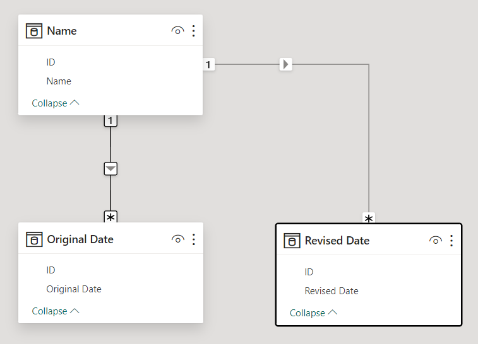Click the many marker above Original Date table

(111, 217)
